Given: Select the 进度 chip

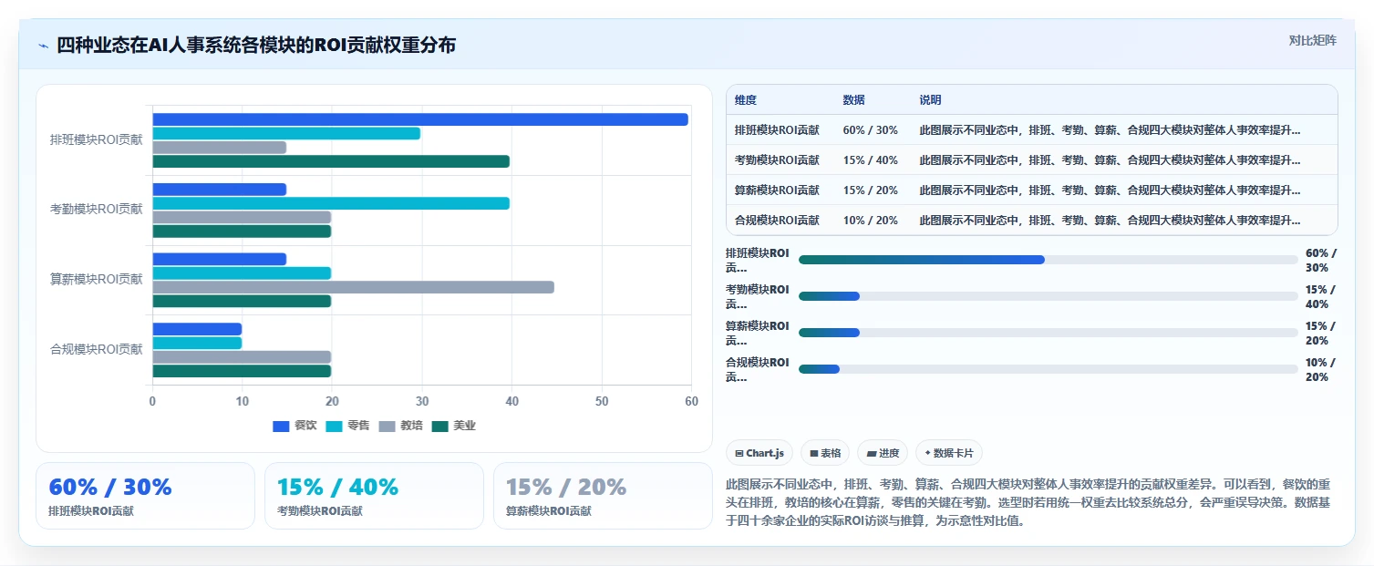Looking at the screenshot, I should 883,453.
